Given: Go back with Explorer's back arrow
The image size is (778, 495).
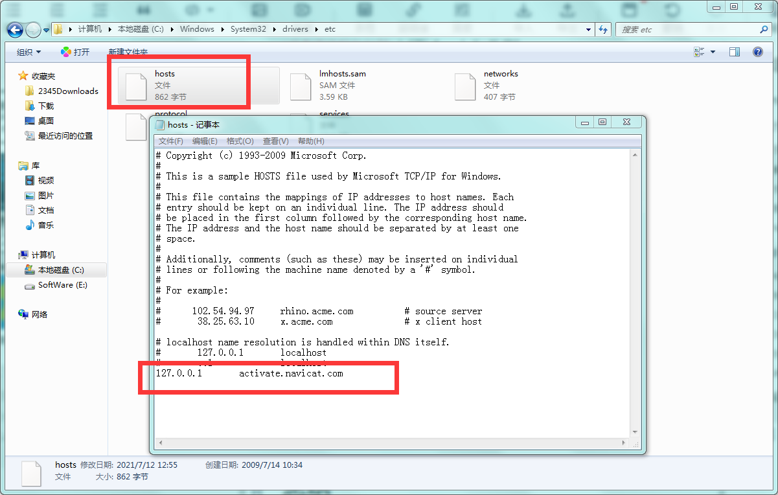Looking at the screenshot, I should (x=16, y=29).
